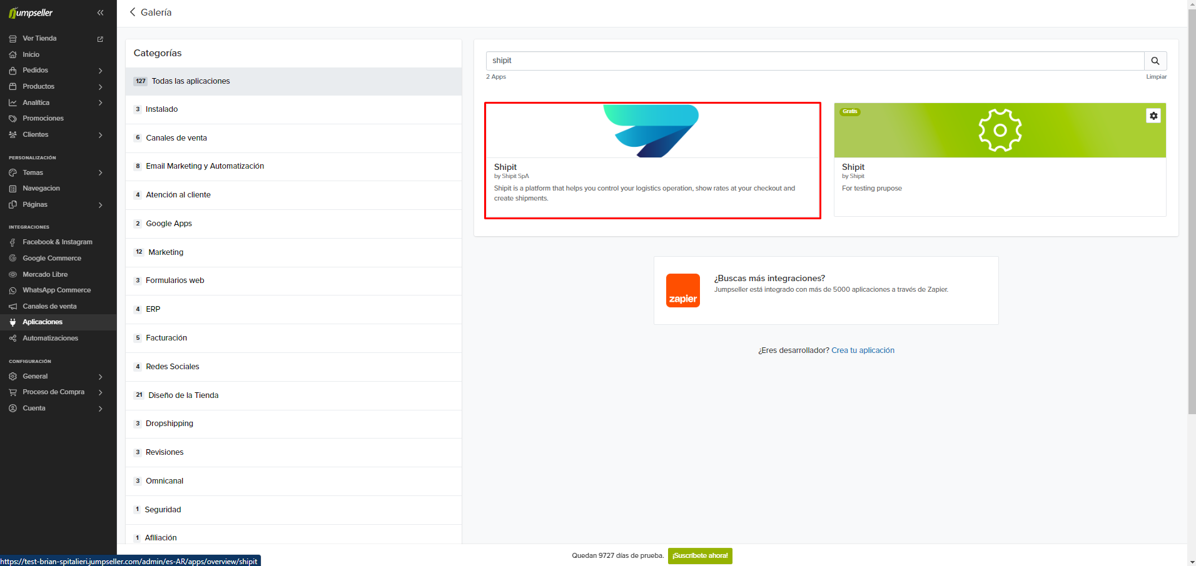1196x566 pixels.
Task: Click the General gear icon in sidebar
Action: point(13,377)
